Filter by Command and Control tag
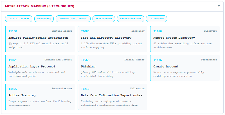The width and height of the screenshot is (225, 115). 73,19
